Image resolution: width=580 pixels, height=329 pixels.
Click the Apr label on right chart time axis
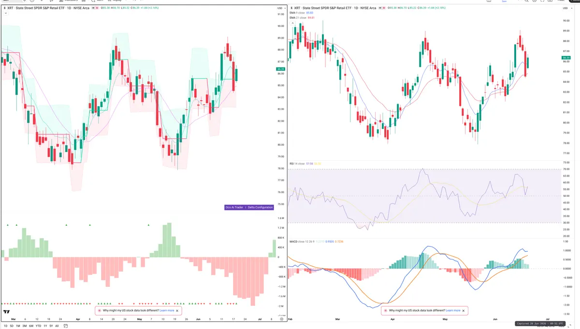point(392,319)
